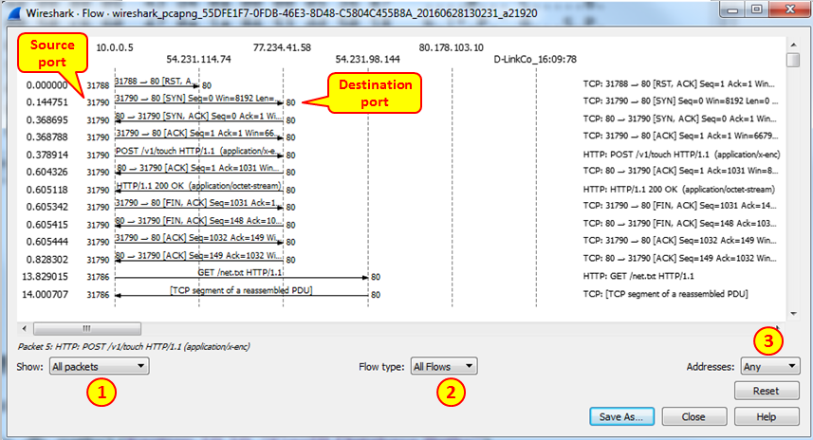Click vertical scrollbar down arrow
This screenshot has width=813, height=440.
(793, 314)
